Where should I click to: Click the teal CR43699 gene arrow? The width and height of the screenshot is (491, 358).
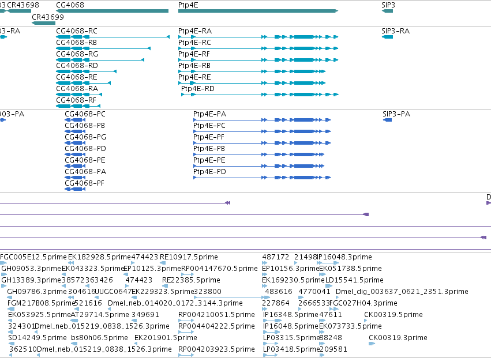tap(43, 23)
